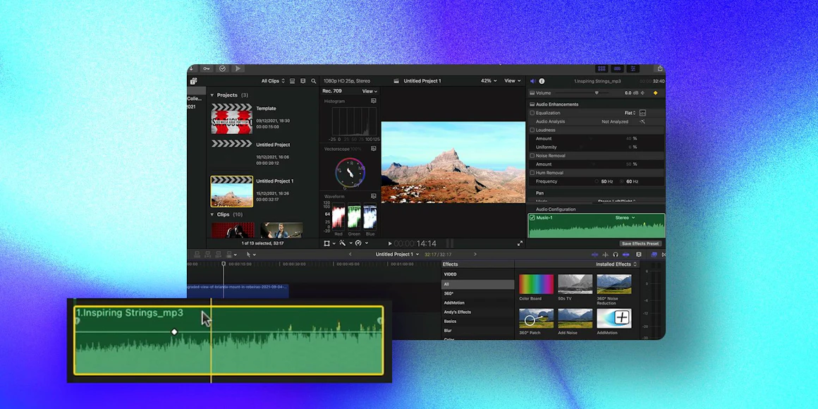Open the scopes View dropdown beside Rec. 709
818x409 pixels.
[x=370, y=91]
